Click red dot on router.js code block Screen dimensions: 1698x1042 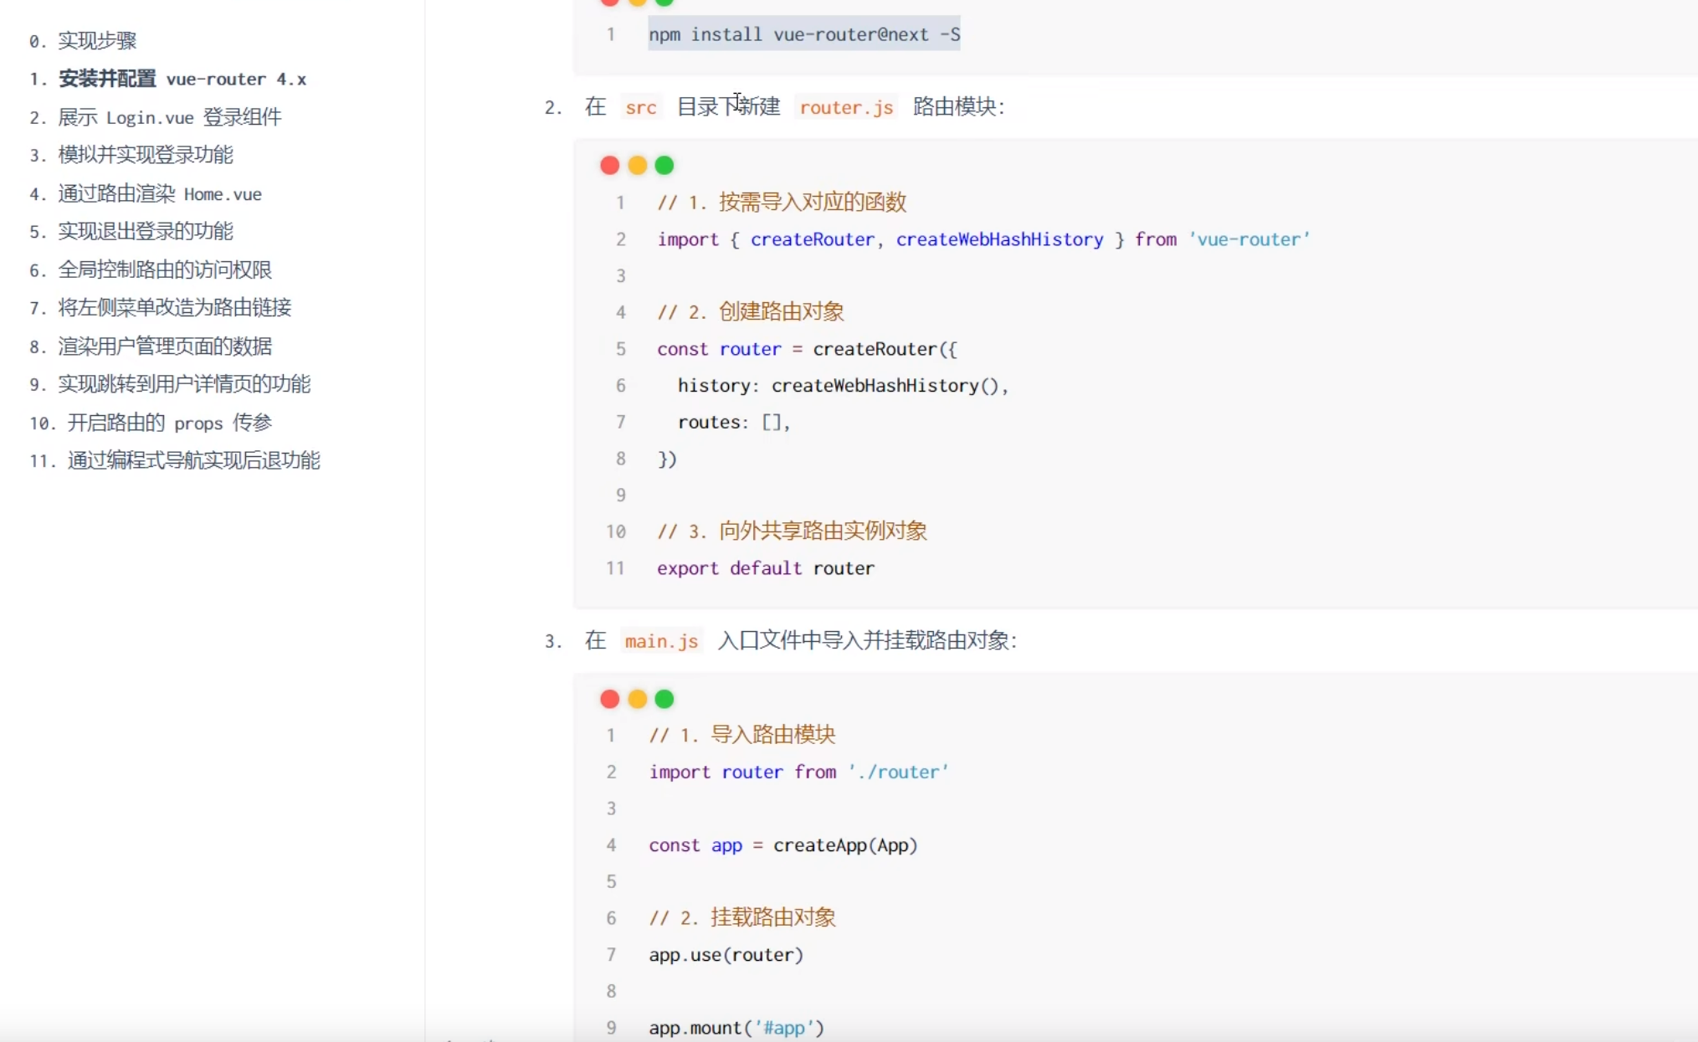pos(609,165)
